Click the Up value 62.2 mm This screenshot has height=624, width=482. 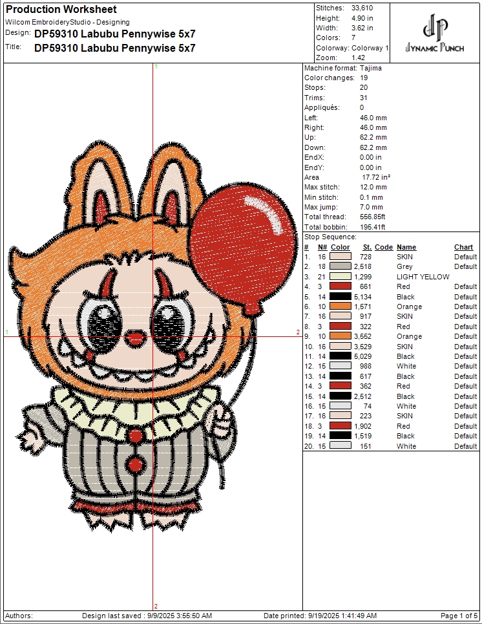pos(373,137)
